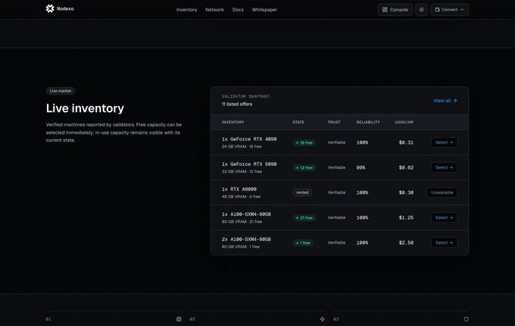Click the $2.50 price value
The image size is (515, 326).
[x=406, y=243]
